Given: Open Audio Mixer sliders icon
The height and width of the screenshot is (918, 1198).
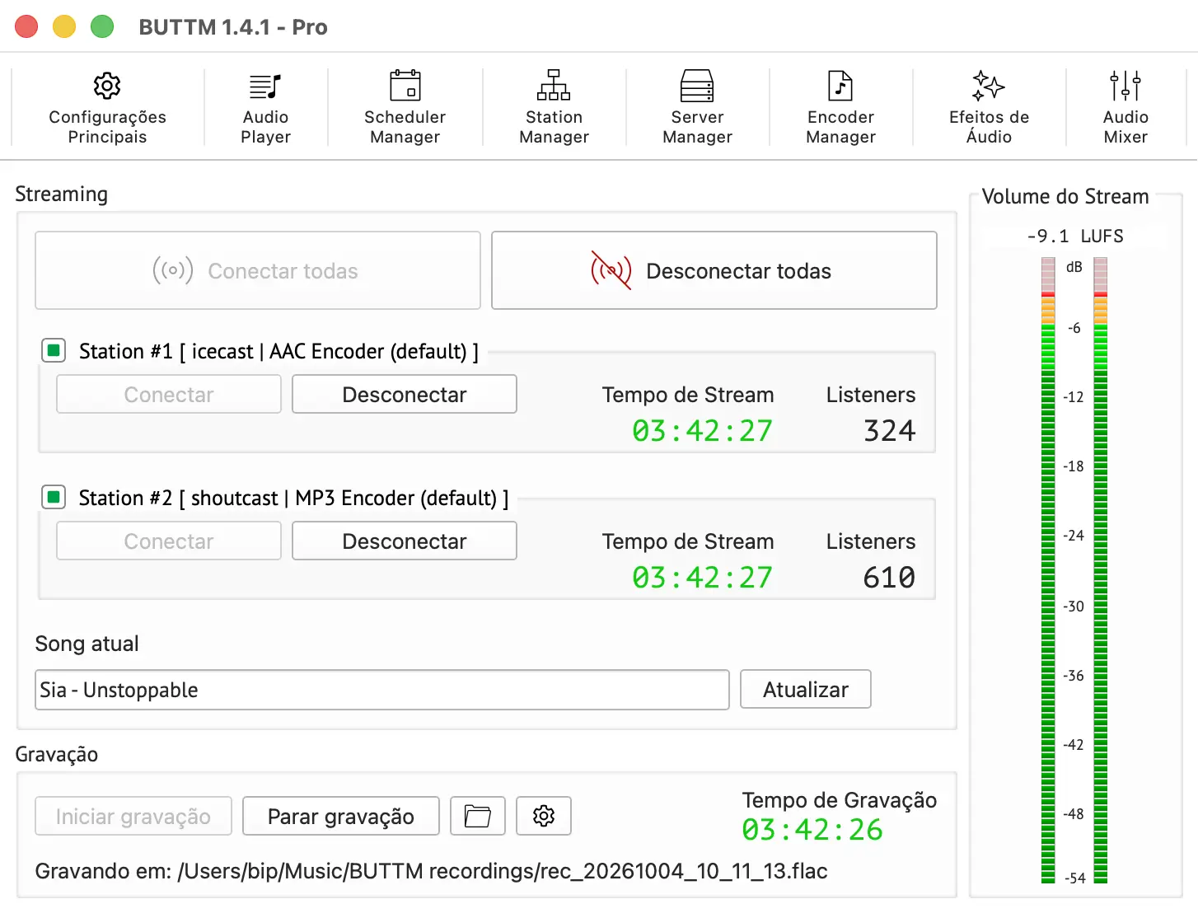Looking at the screenshot, I should (1125, 86).
